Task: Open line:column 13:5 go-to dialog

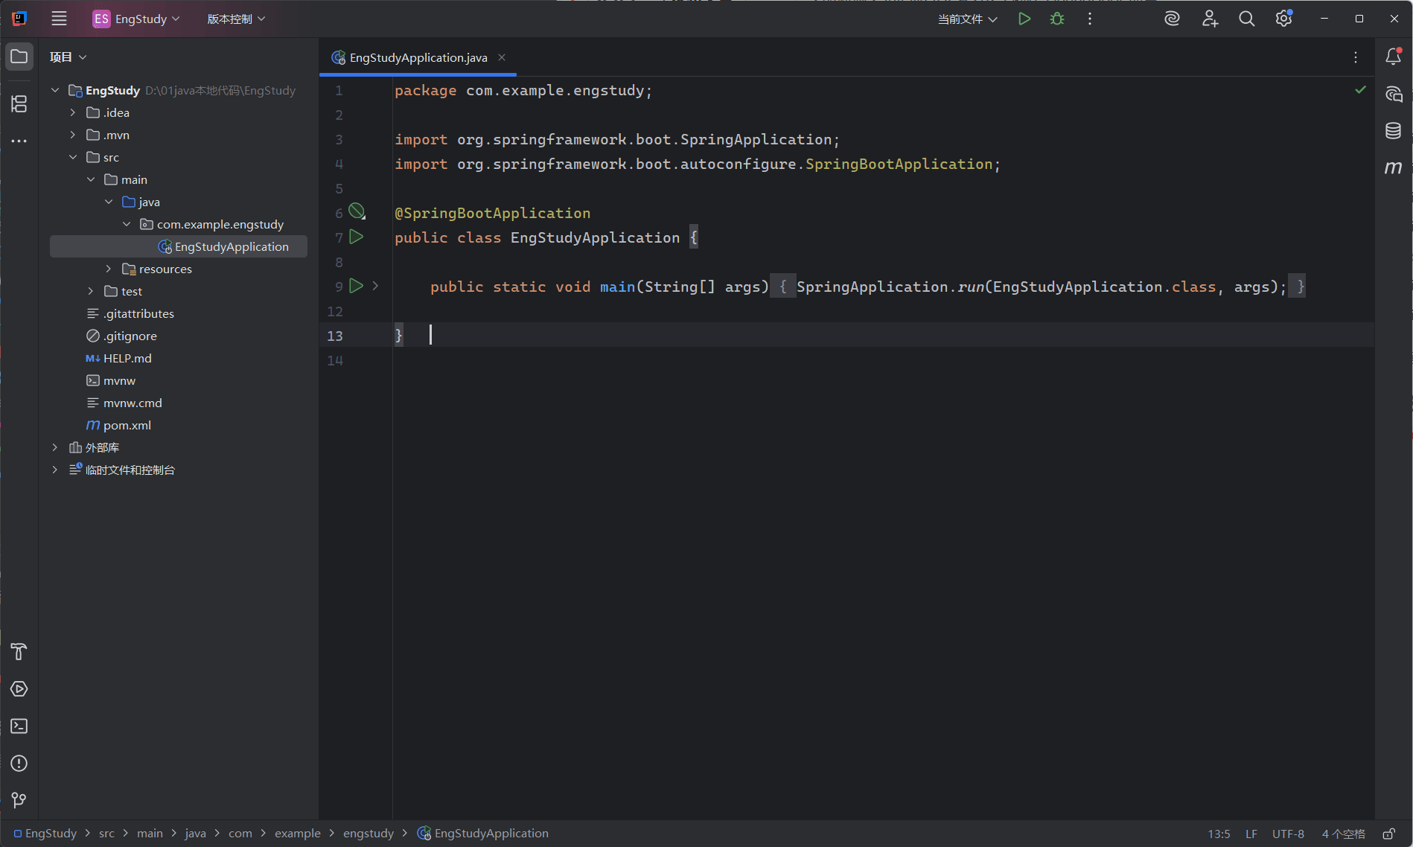Action: point(1219,834)
